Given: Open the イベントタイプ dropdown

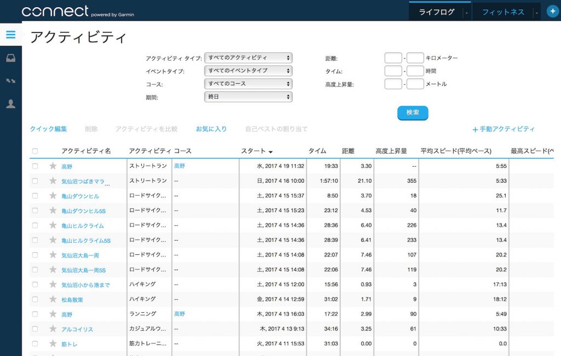Looking at the screenshot, I should click(248, 71).
